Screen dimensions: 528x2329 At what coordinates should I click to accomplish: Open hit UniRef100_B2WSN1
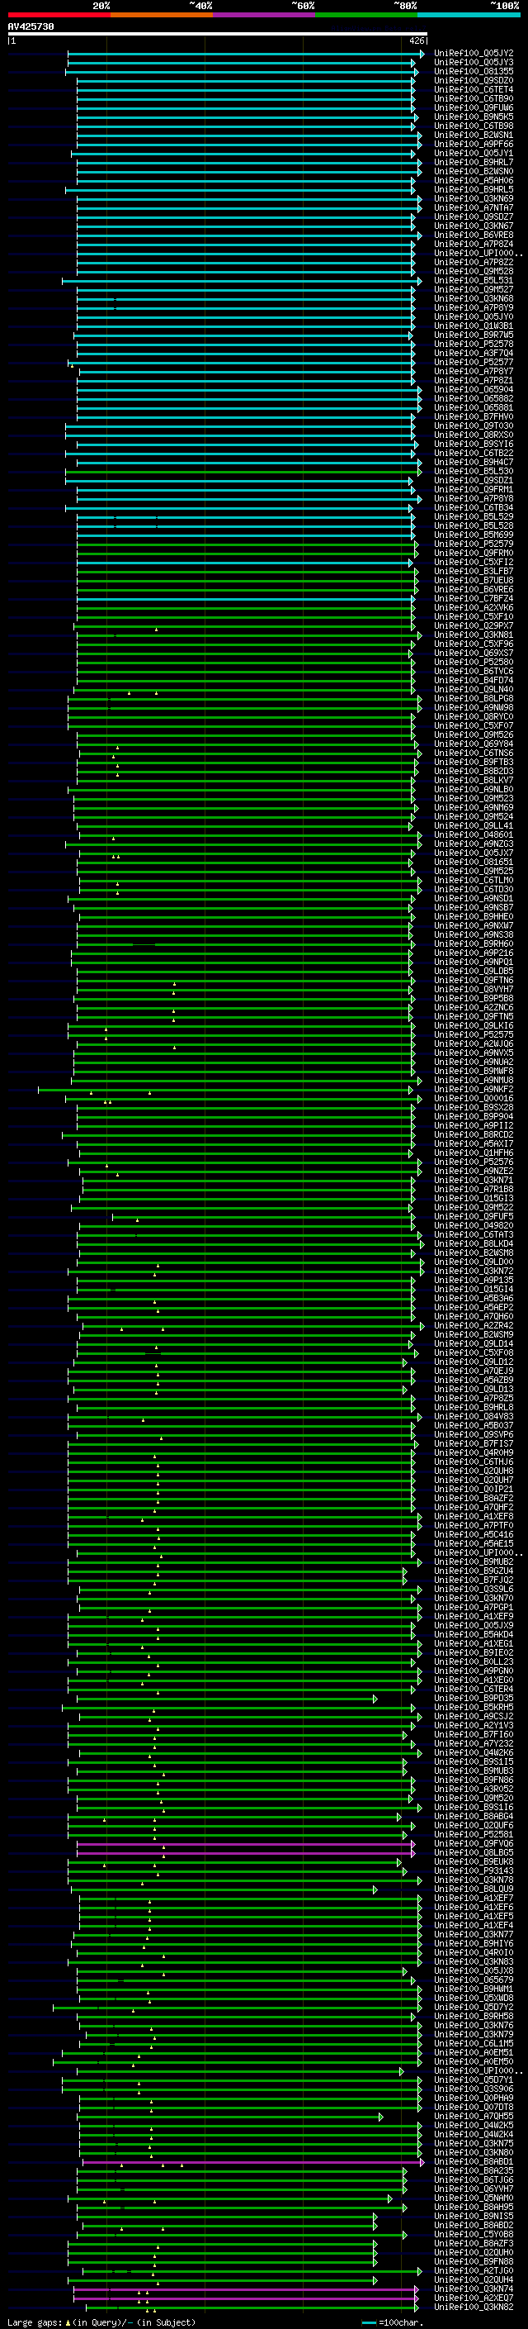(473, 135)
